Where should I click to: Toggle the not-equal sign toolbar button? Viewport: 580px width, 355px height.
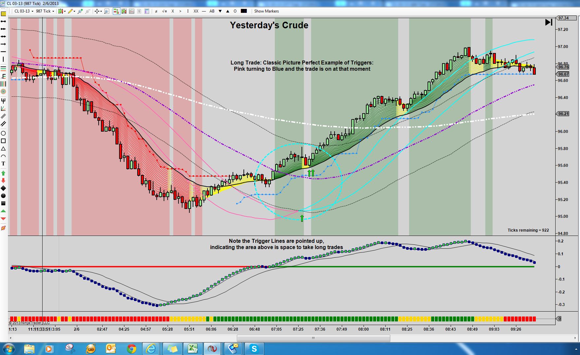[x=156, y=11]
